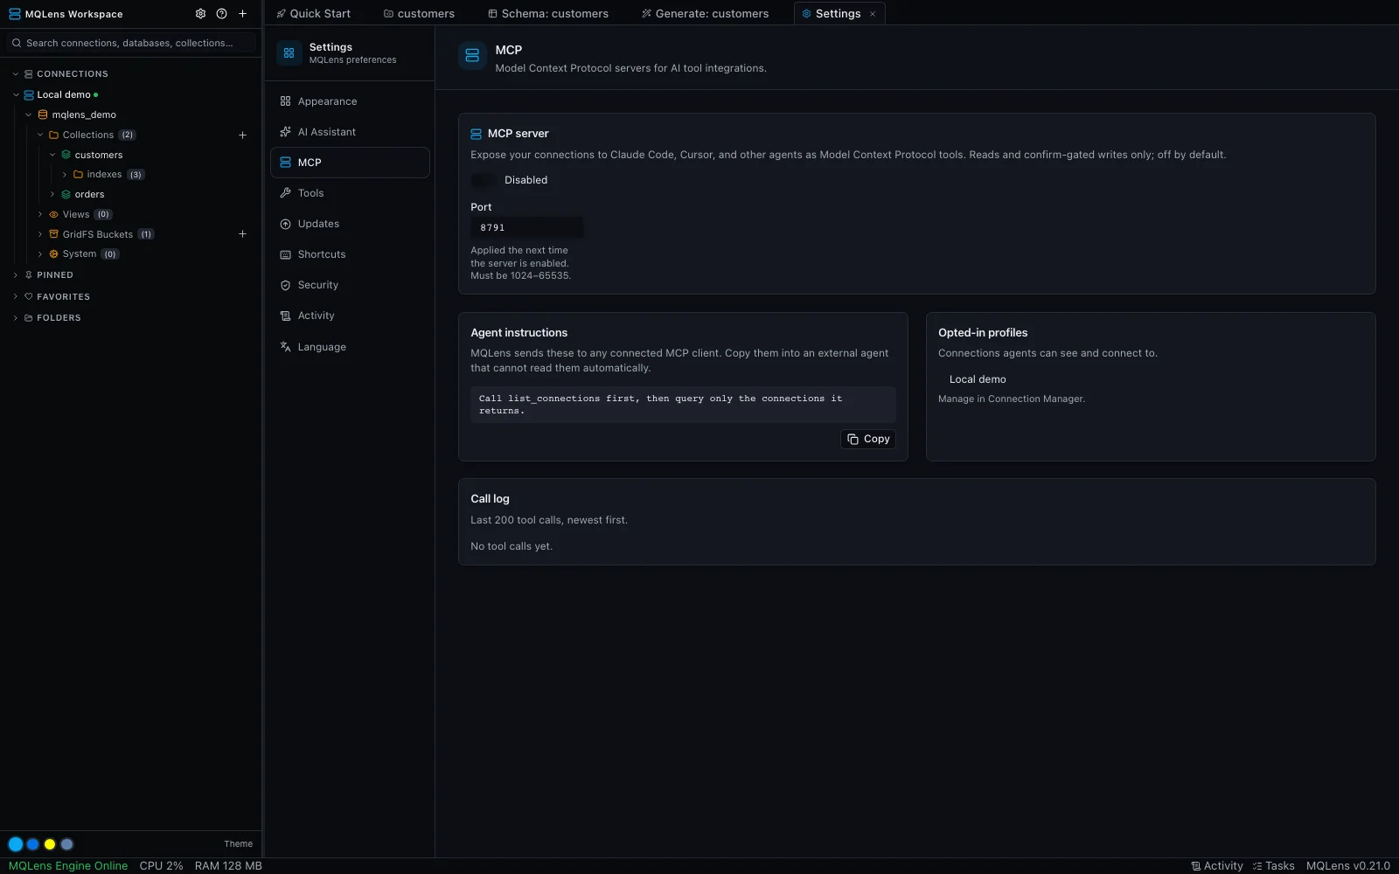Expand the System node
Viewport: 1399px width, 874px height.
[x=40, y=254]
